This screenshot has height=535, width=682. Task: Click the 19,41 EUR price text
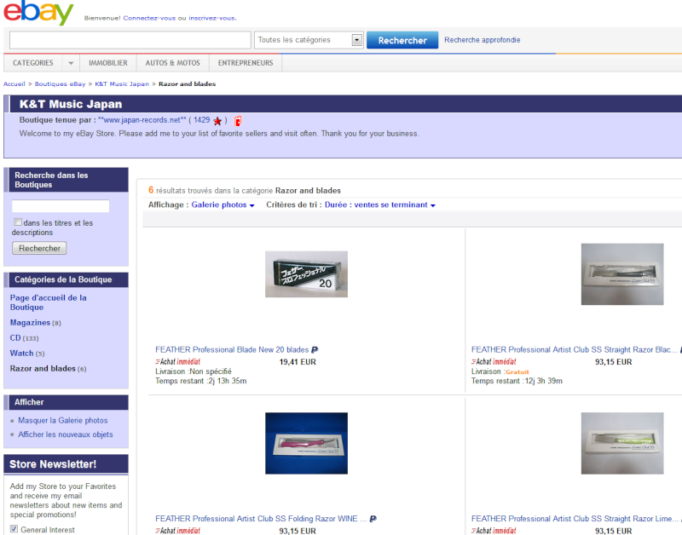tap(298, 361)
